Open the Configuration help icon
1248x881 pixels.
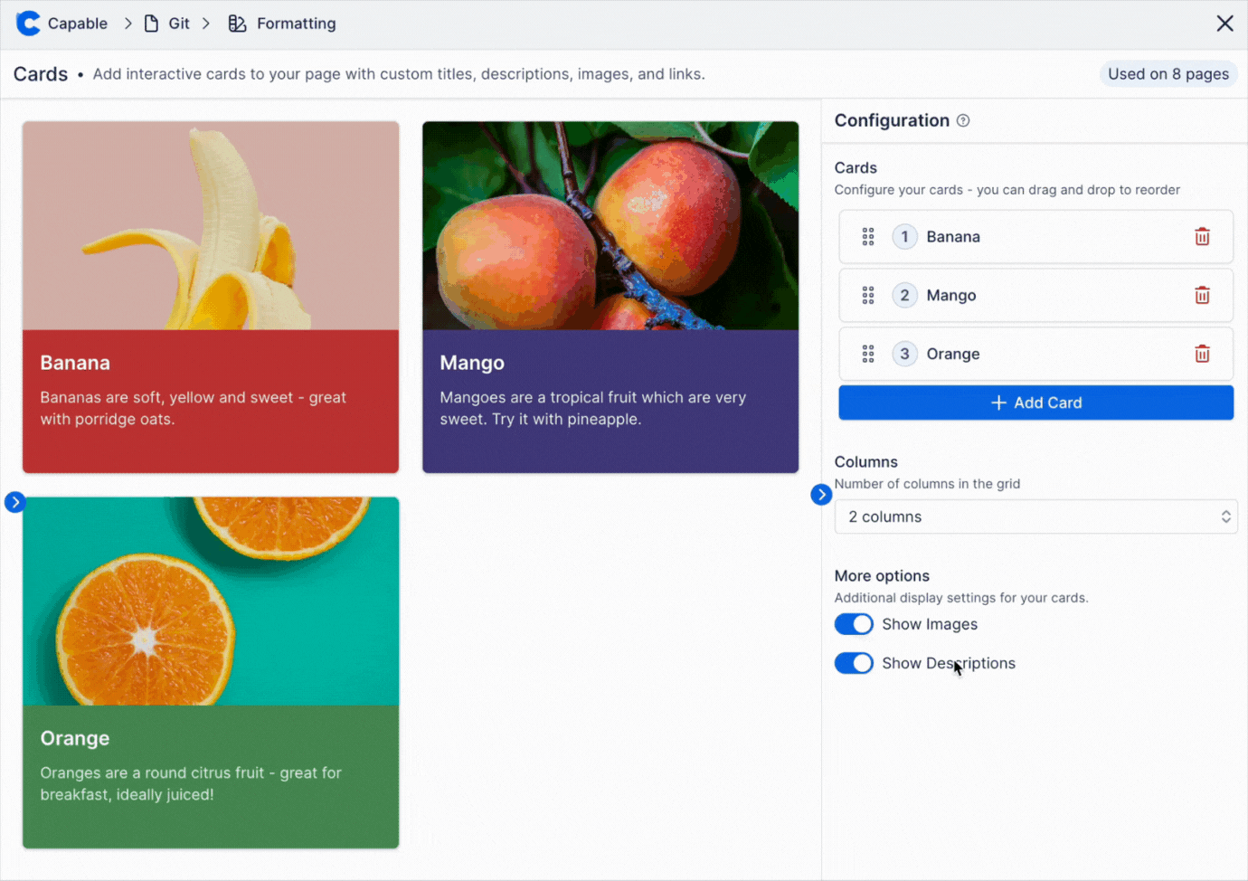coord(963,121)
